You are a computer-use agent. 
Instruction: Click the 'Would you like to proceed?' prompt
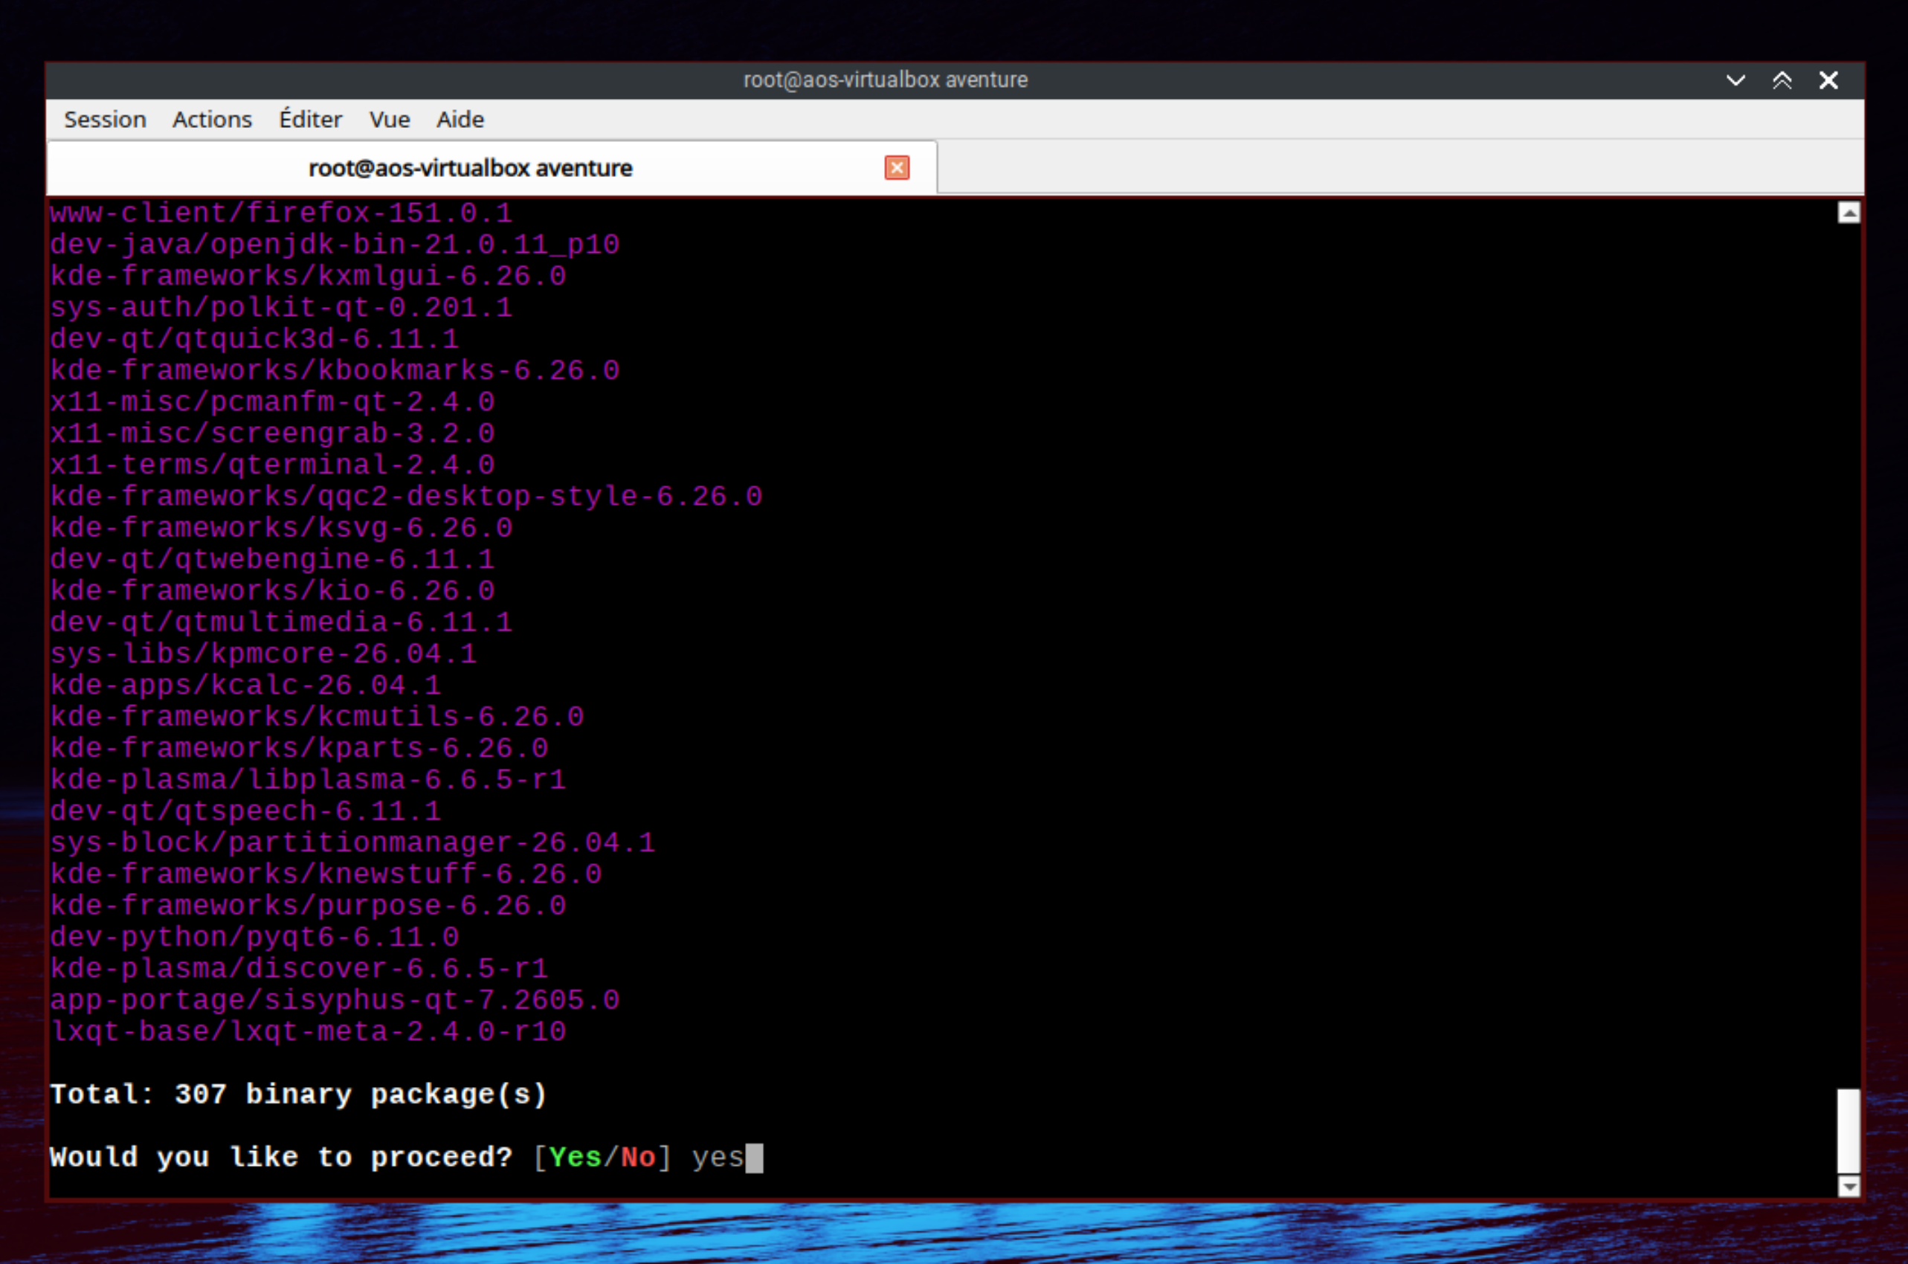(x=280, y=1158)
